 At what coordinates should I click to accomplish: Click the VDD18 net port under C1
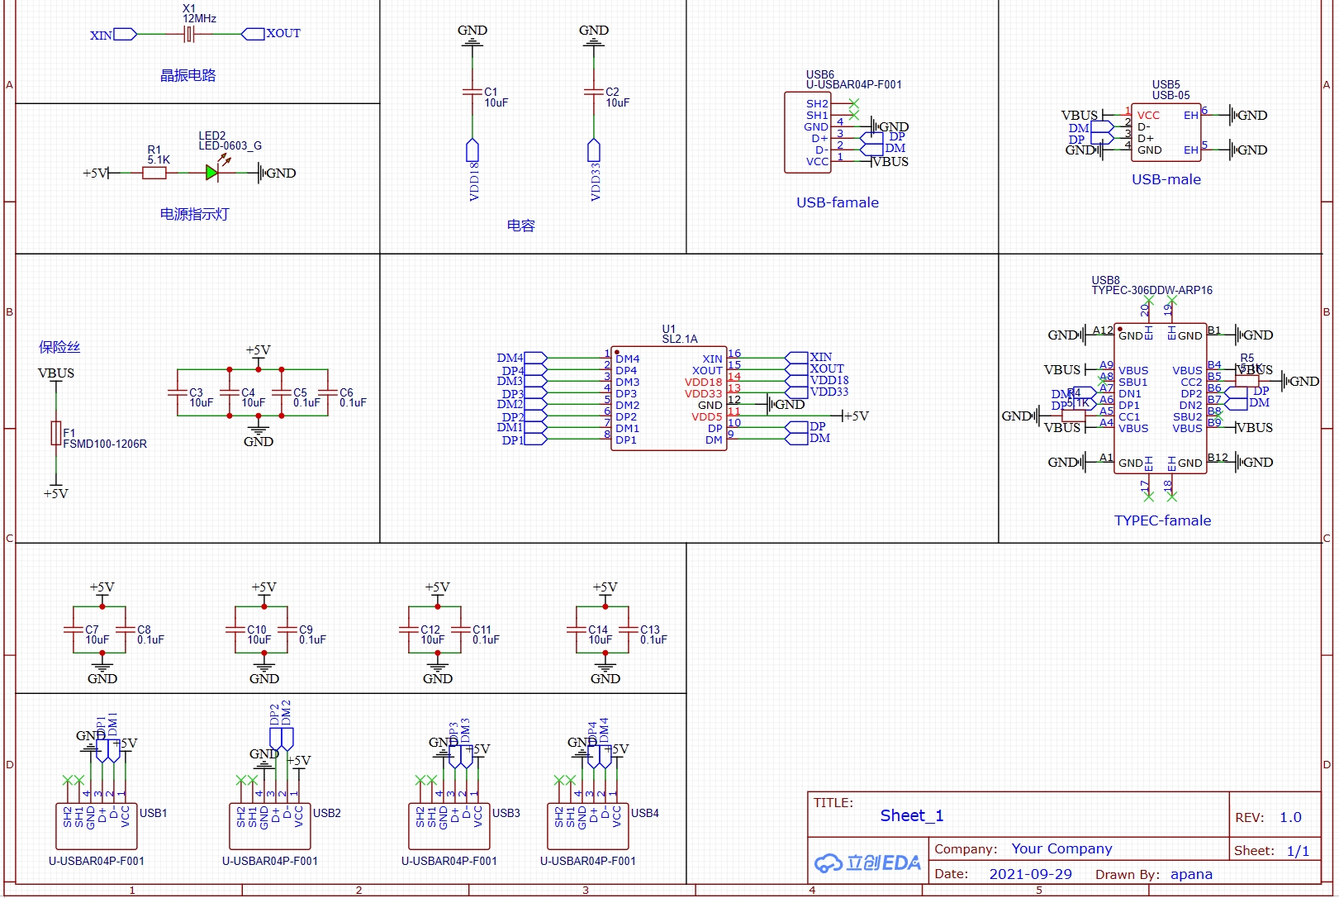pyautogui.click(x=472, y=151)
